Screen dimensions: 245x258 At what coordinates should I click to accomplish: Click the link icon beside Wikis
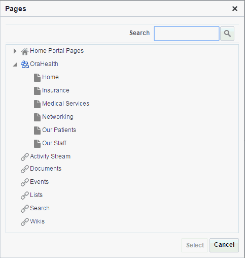pos(25,222)
